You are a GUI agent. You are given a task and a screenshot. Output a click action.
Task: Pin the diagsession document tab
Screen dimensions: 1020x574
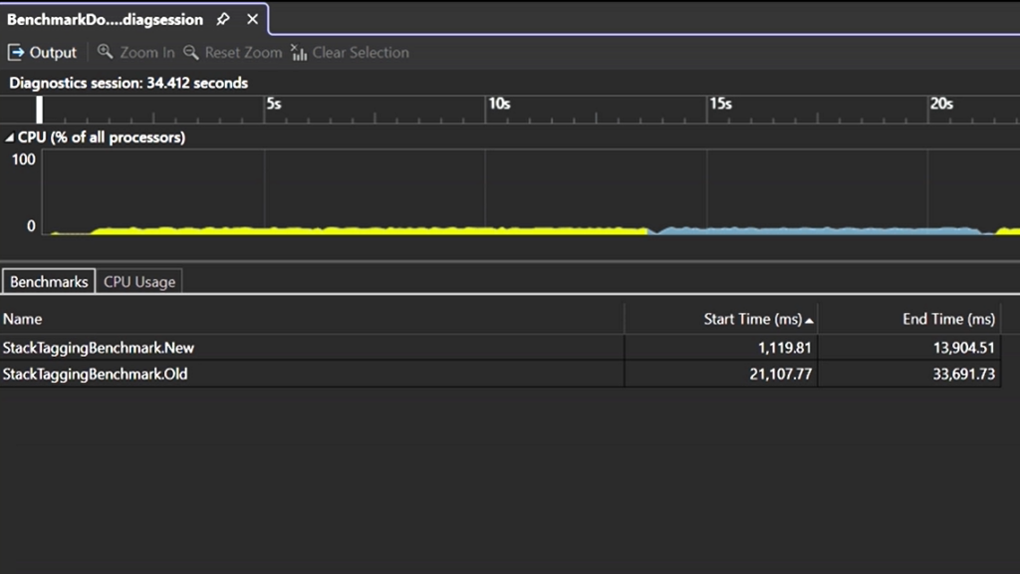point(224,18)
